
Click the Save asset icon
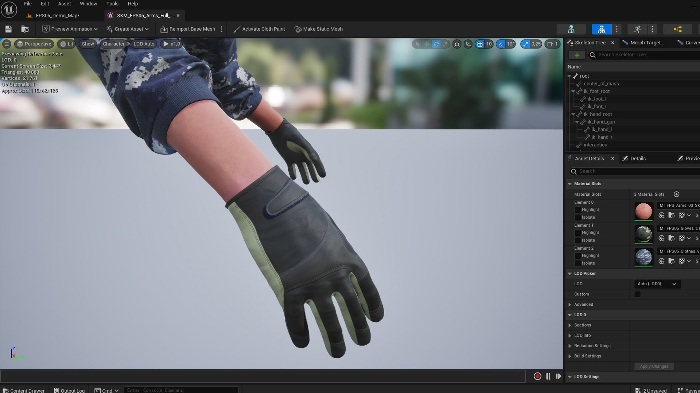click(8, 29)
